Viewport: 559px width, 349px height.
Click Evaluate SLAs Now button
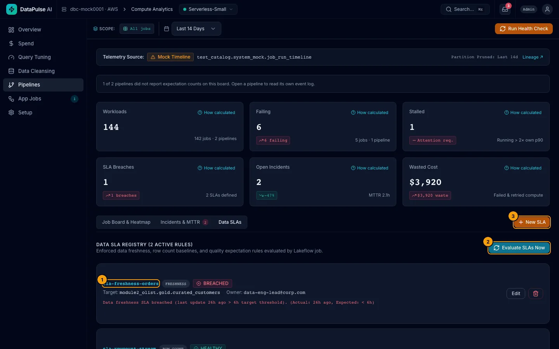coord(519,248)
